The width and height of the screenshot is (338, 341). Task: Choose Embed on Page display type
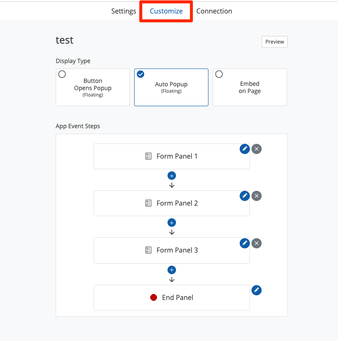250,87
